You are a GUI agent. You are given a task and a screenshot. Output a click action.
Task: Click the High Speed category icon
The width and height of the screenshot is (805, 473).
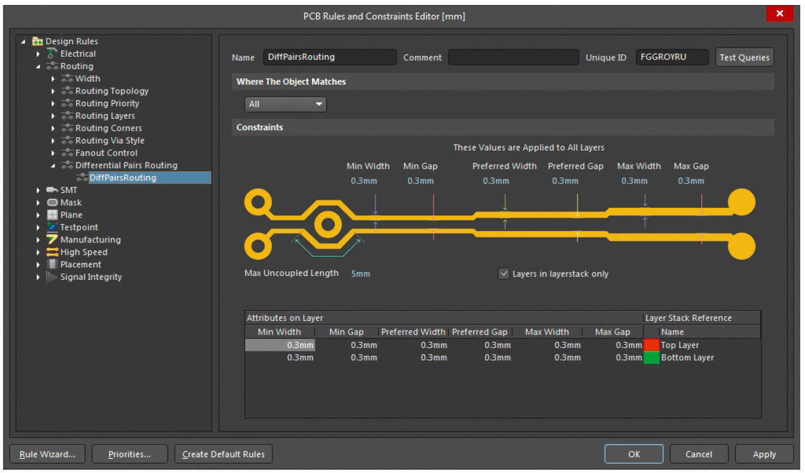click(x=52, y=252)
